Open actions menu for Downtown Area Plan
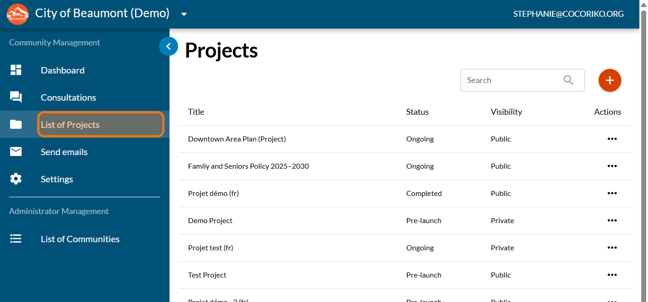Screen dimensions: 648x302 coord(612,139)
